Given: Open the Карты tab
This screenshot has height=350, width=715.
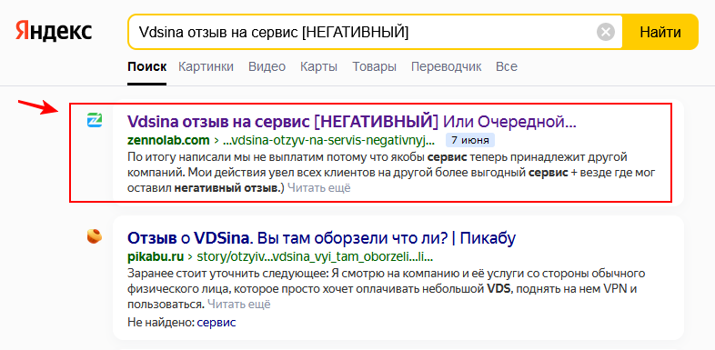Looking at the screenshot, I should click(318, 67).
